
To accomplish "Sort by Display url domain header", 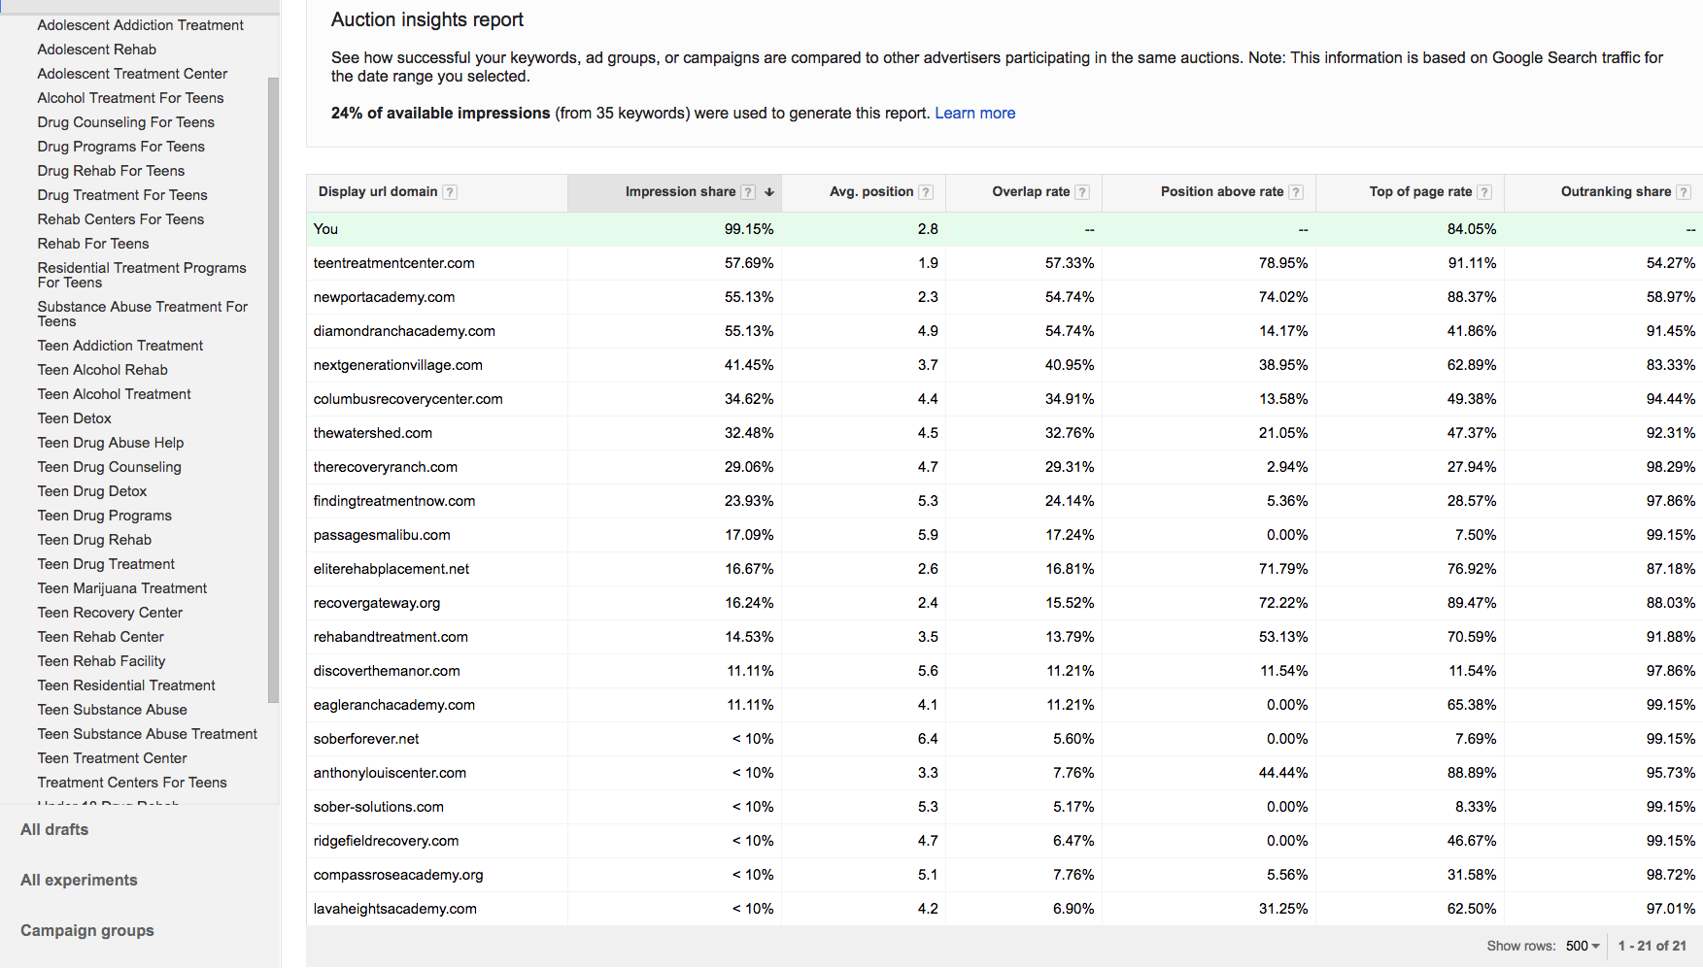I will pos(378,191).
